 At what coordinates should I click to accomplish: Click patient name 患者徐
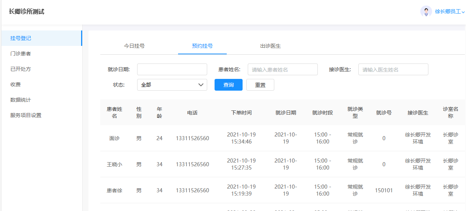tap(115, 190)
